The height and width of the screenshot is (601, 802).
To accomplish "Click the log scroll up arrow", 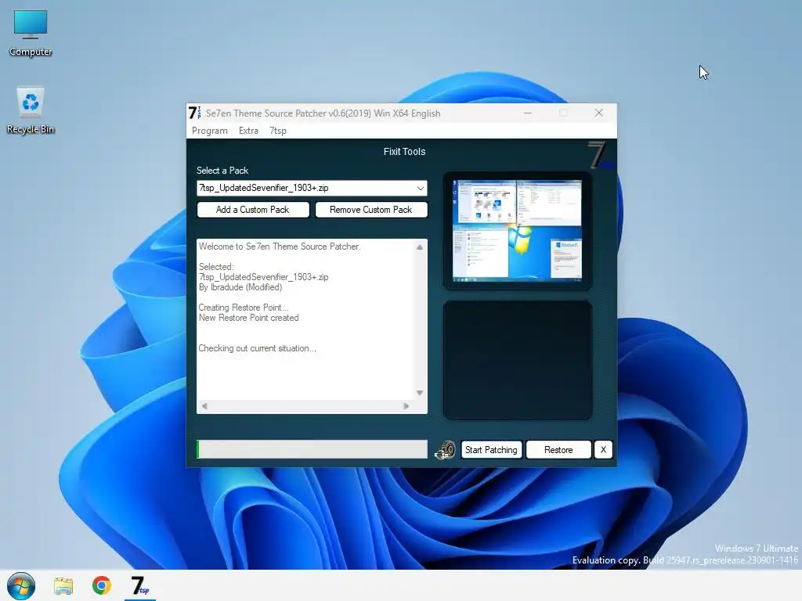I will (420, 247).
